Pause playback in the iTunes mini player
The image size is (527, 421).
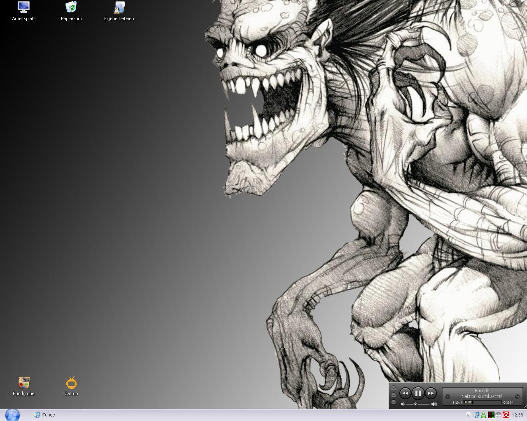click(418, 393)
